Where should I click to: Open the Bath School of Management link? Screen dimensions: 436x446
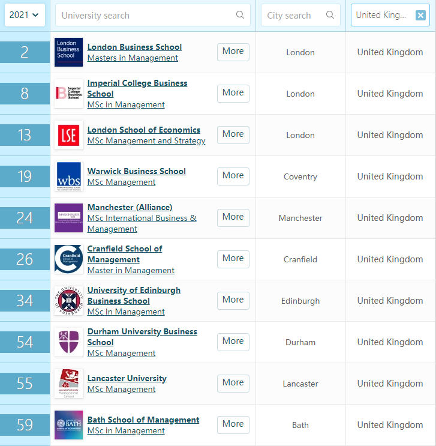tap(143, 420)
